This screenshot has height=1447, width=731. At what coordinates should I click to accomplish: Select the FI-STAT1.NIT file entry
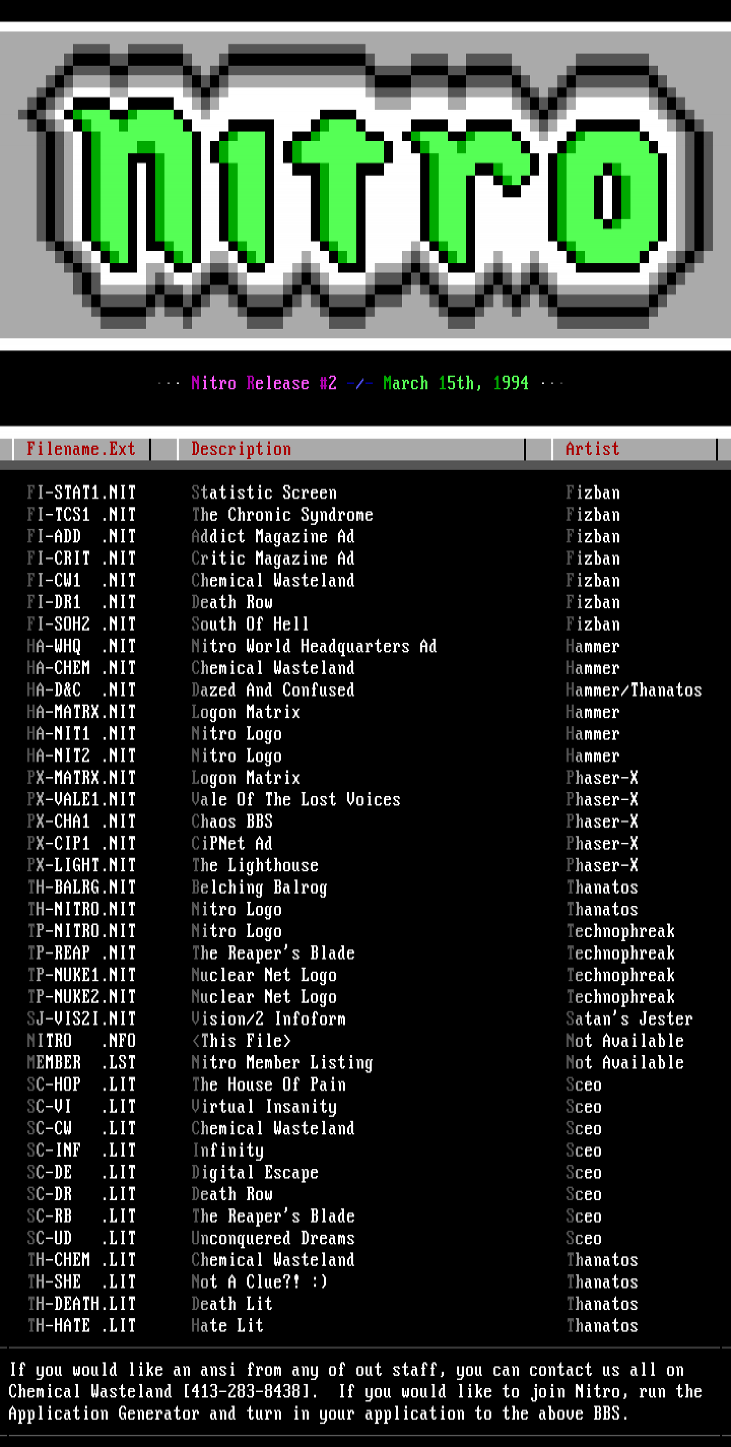point(81,492)
